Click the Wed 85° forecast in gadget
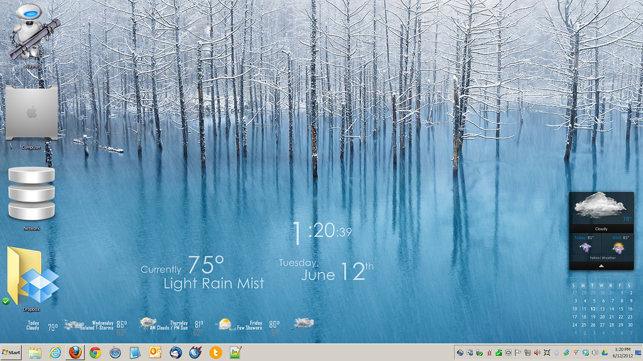 click(618, 244)
